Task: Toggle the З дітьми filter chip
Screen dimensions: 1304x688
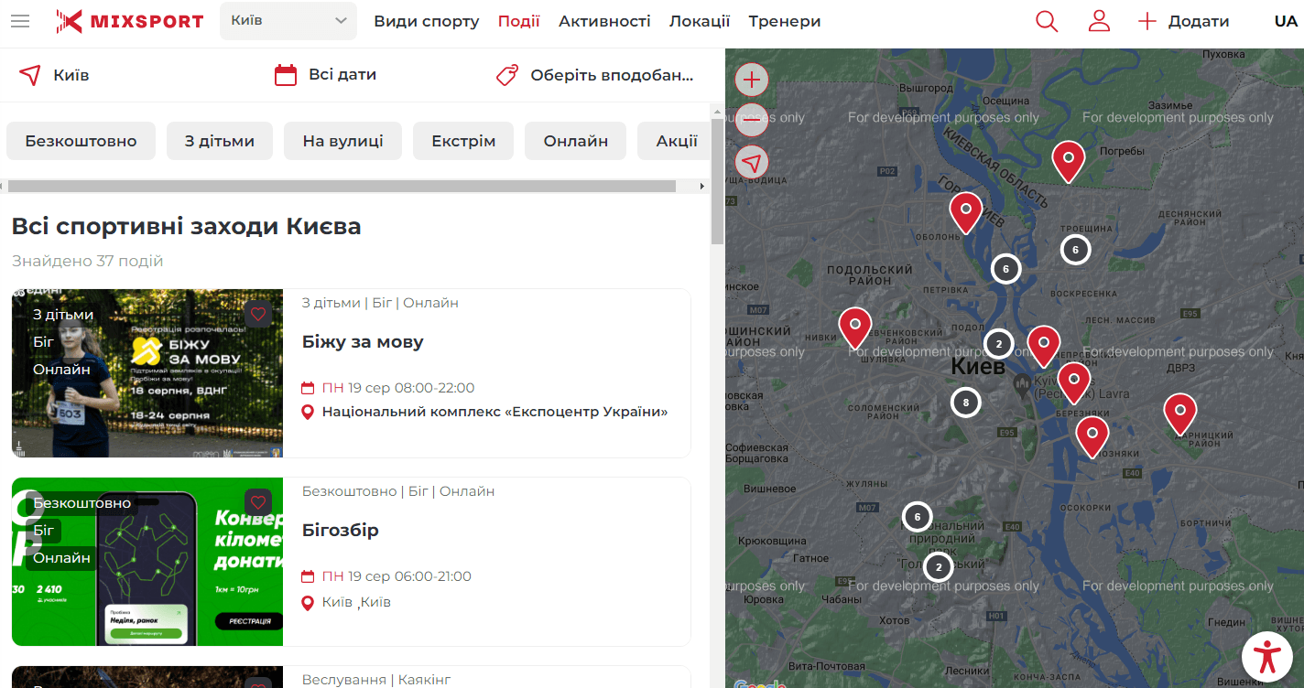Action: [x=220, y=141]
